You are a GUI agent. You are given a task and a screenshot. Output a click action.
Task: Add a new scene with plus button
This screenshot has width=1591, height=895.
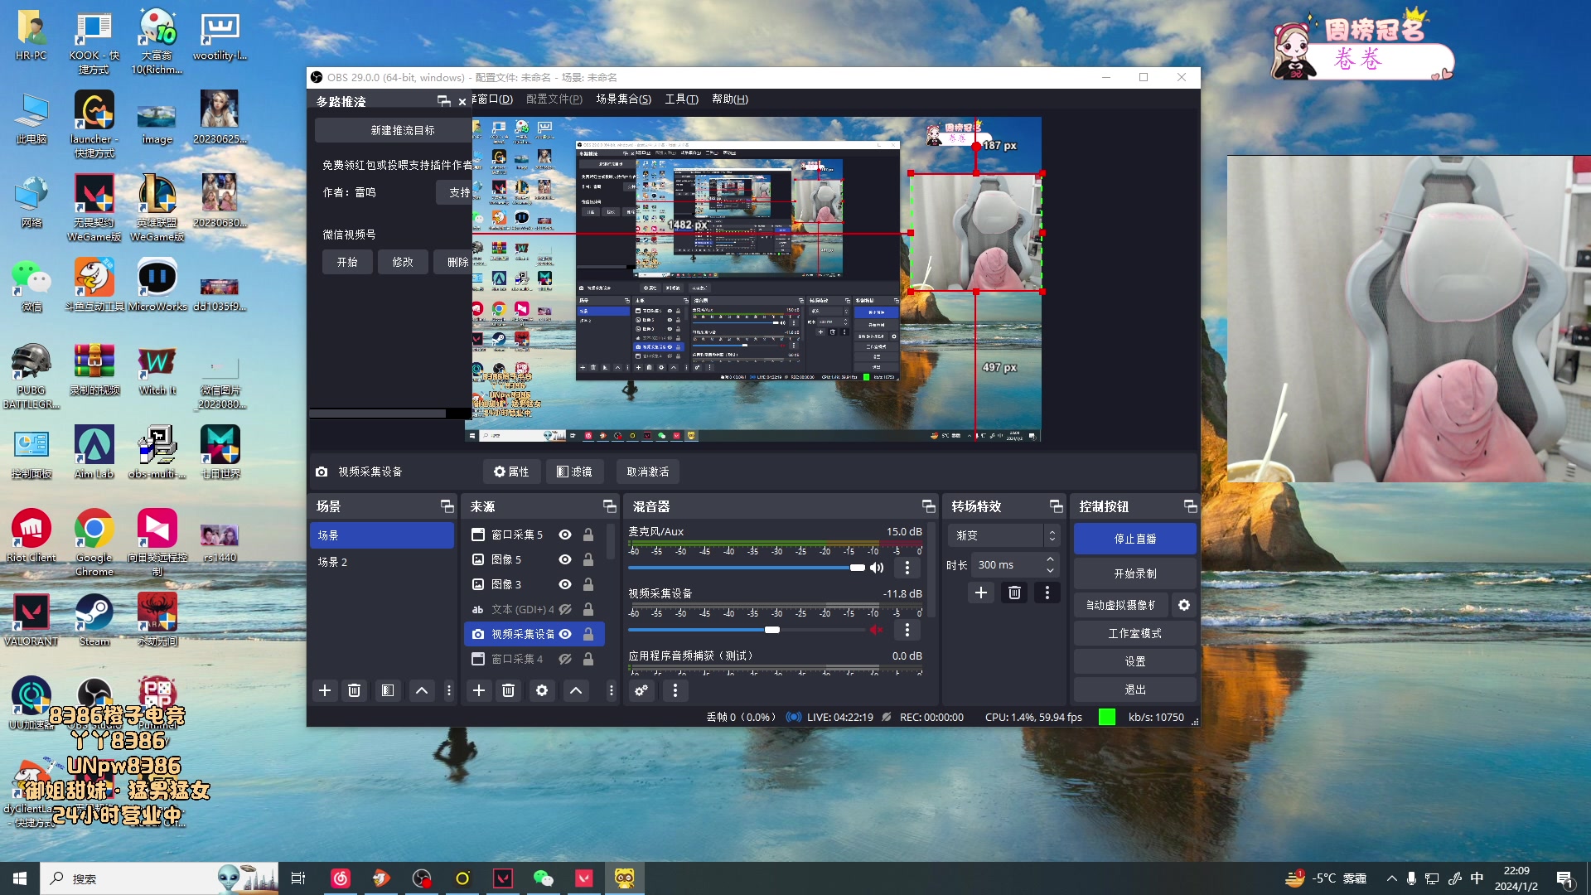point(325,690)
